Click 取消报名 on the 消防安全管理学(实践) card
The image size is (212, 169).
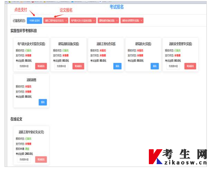coord(190,66)
